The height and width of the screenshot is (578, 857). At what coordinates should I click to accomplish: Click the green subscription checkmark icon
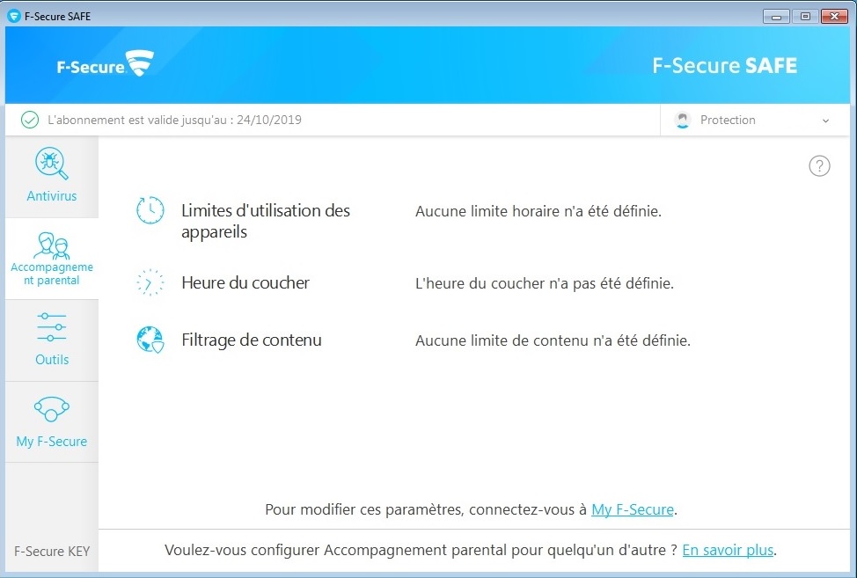click(x=30, y=120)
